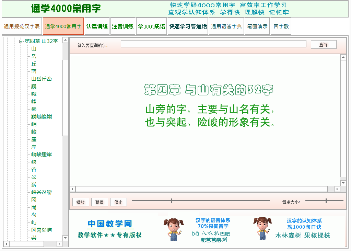
Task: Open the 笔画演示 tab
Action: coord(257,26)
